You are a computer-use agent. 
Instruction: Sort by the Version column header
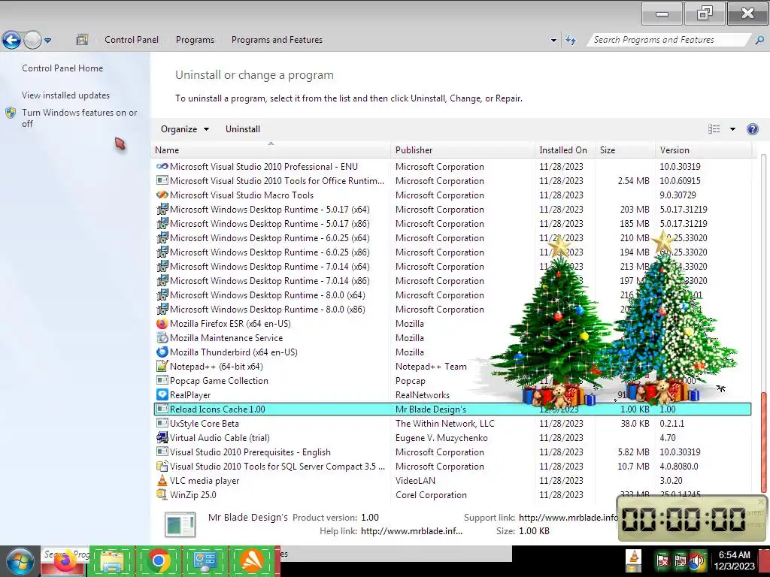703,150
